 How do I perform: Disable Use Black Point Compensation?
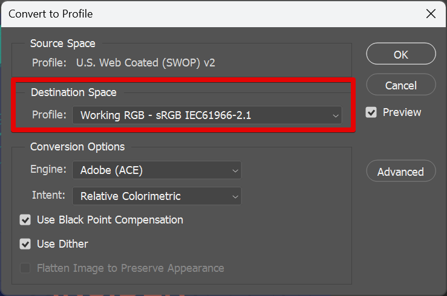(25, 220)
